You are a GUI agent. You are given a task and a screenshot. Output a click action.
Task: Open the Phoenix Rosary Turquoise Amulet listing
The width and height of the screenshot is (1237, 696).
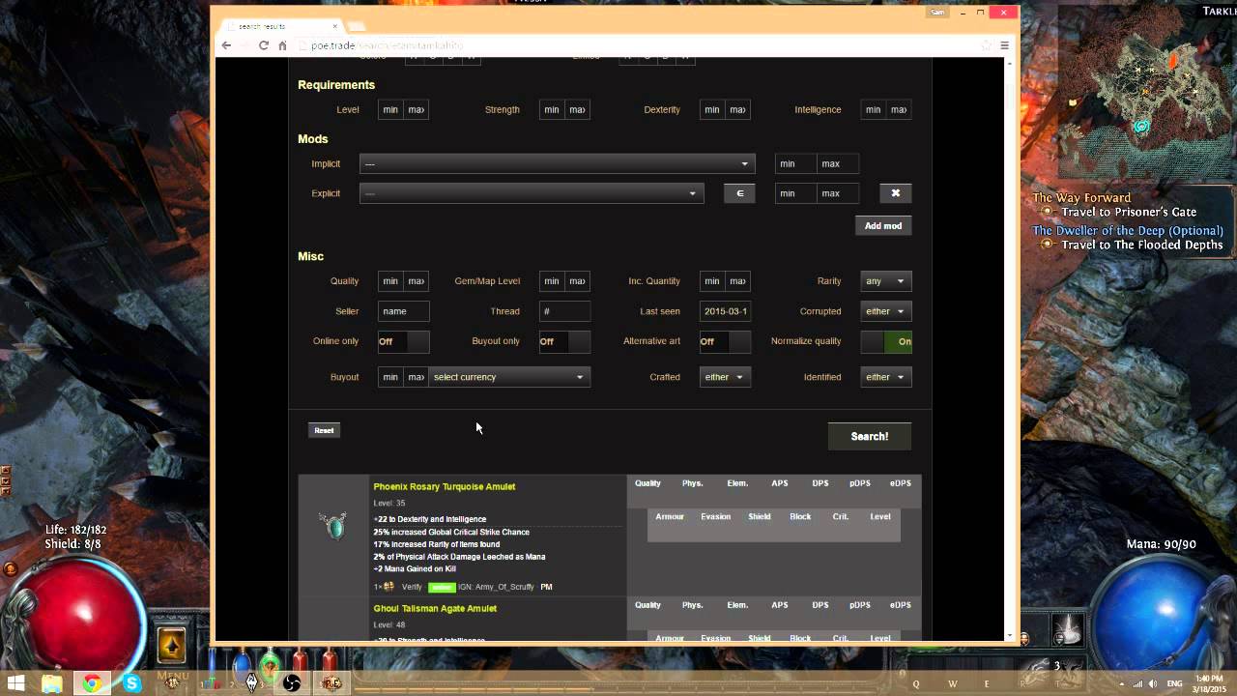coord(445,486)
